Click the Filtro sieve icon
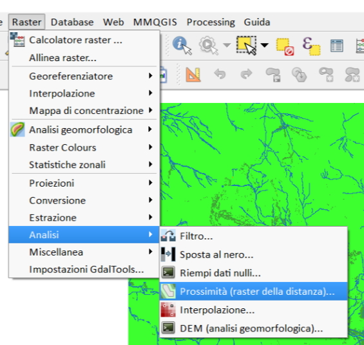364x345 pixels. point(168,236)
